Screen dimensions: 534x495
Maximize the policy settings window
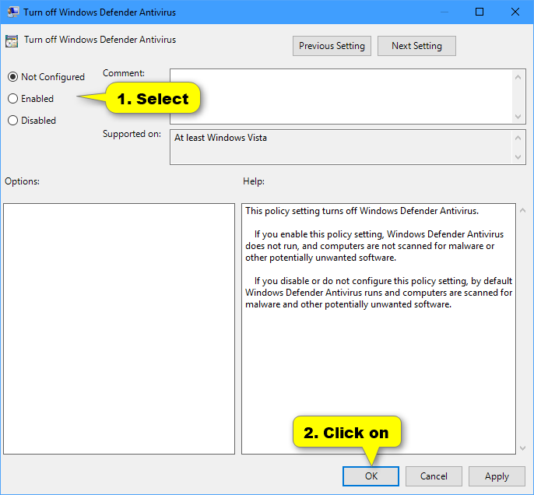coord(480,12)
